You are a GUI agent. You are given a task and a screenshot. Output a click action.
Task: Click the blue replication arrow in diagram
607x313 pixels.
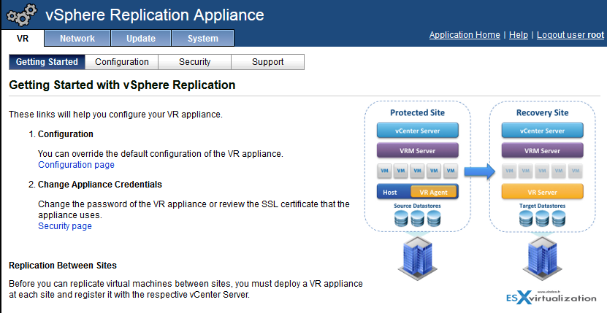(480, 171)
